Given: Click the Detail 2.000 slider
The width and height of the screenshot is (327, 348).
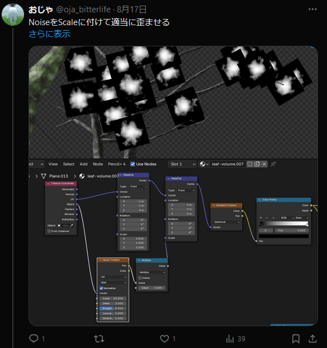Looking at the screenshot, I should click(x=113, y=303).
